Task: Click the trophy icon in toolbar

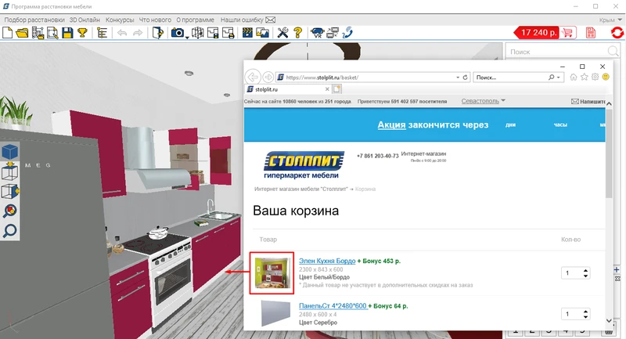Action: [81, 33]
